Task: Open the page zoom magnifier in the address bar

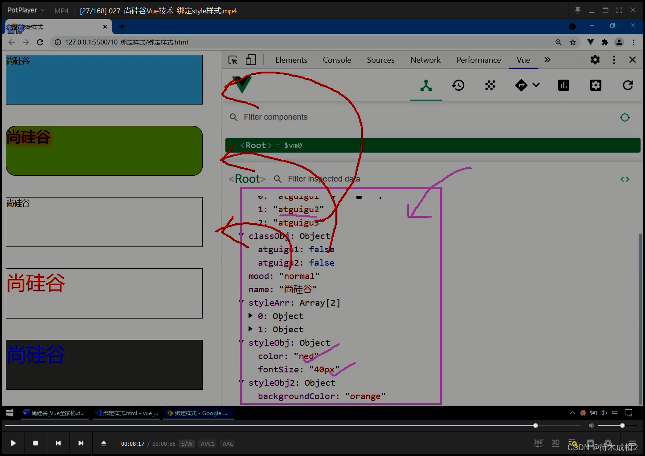Action: click(559, 42)
